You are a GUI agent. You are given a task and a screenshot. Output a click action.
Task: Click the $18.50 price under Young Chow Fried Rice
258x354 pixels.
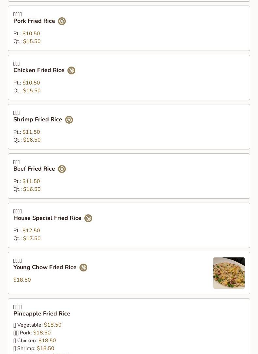tap(22, 280)
